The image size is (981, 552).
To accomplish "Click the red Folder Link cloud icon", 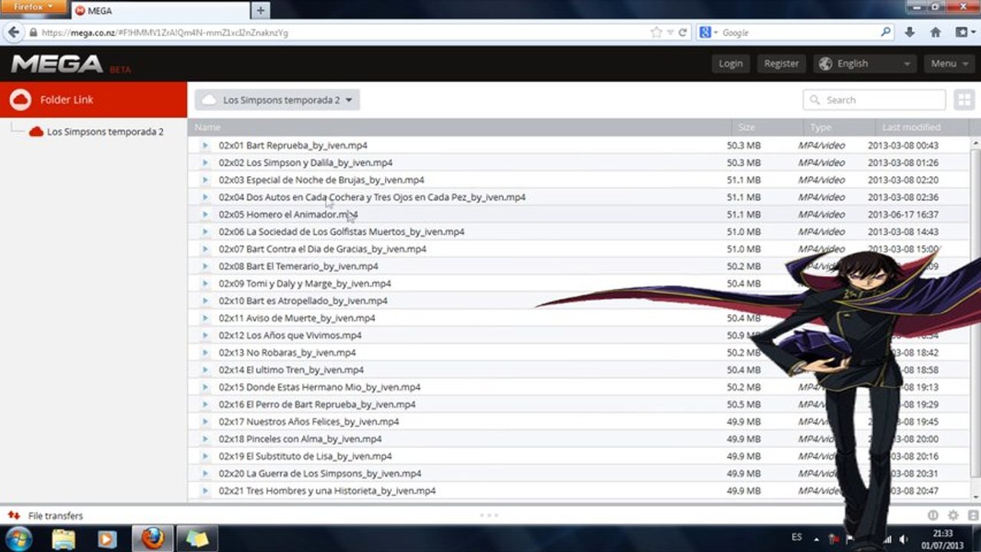I will [21, 100].
